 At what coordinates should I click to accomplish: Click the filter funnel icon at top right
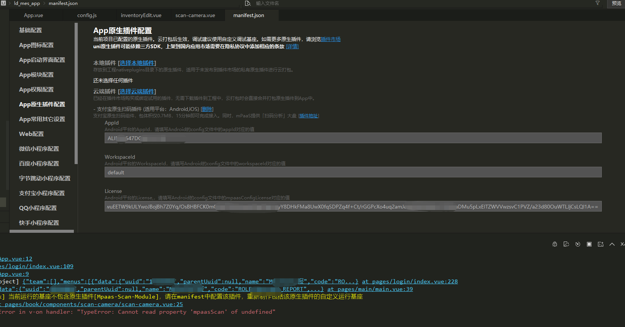click(x=598, y=3)
